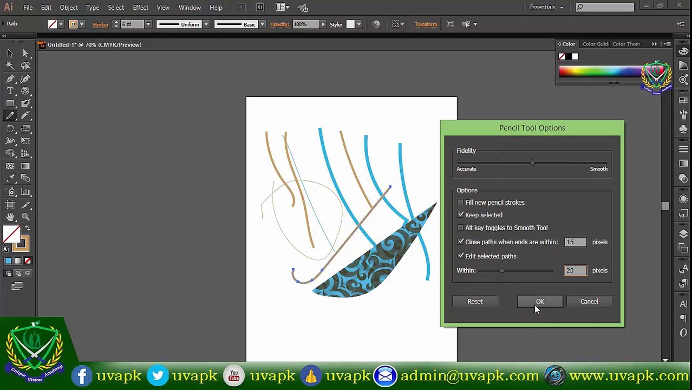Select the Column Graph tool
The width and height of the screenshot is (692, 390).
click(25, 192)
